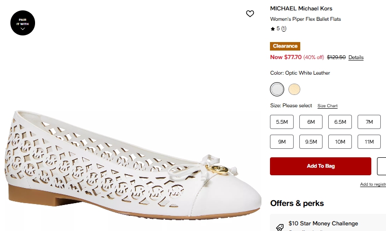
Task: Open the one review count link
Action: pos(284,29)
